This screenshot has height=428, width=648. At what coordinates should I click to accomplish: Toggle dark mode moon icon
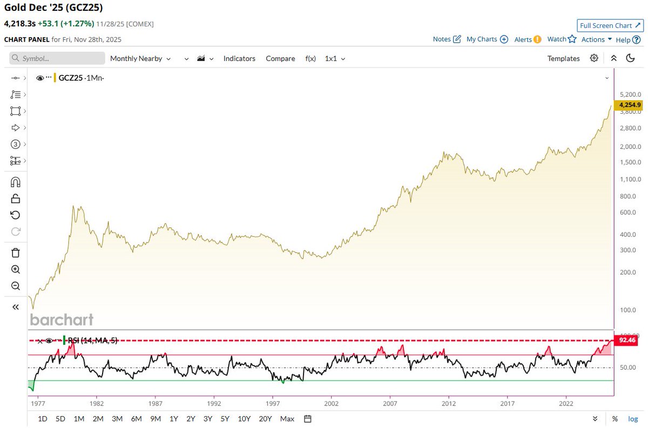[x=630, y=58]
